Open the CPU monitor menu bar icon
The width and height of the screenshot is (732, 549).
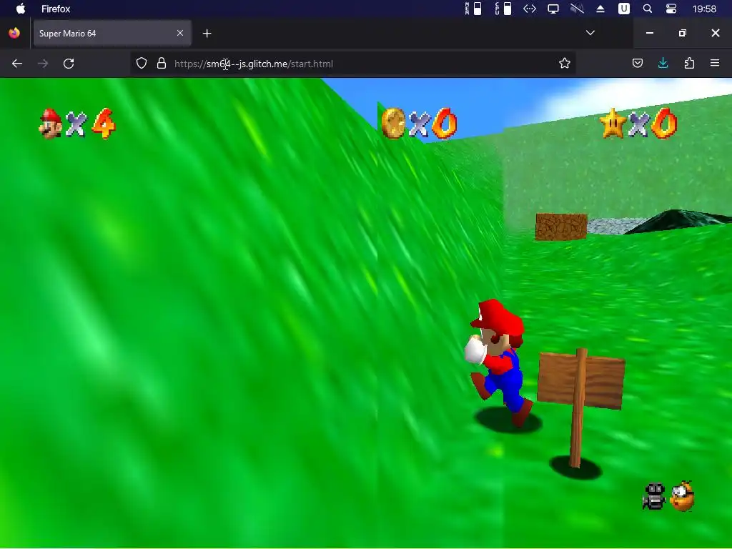503,9
